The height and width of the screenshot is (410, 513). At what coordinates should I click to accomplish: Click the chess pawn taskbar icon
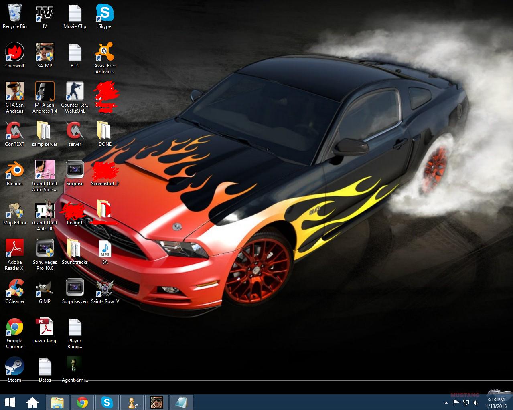click(x=132, y=402)
